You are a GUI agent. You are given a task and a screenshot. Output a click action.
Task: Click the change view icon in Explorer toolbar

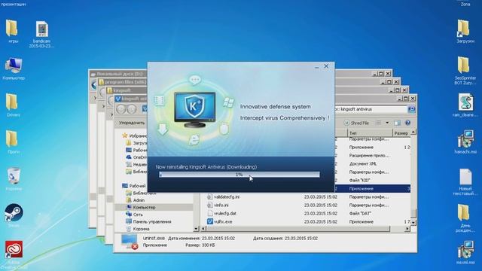click(378, 123)
